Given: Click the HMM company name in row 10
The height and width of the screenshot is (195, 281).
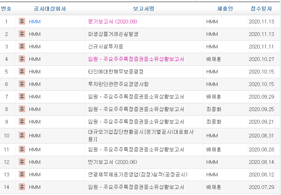Looking at the screenshot, I should pyautogui.click(x=35, y=135).
